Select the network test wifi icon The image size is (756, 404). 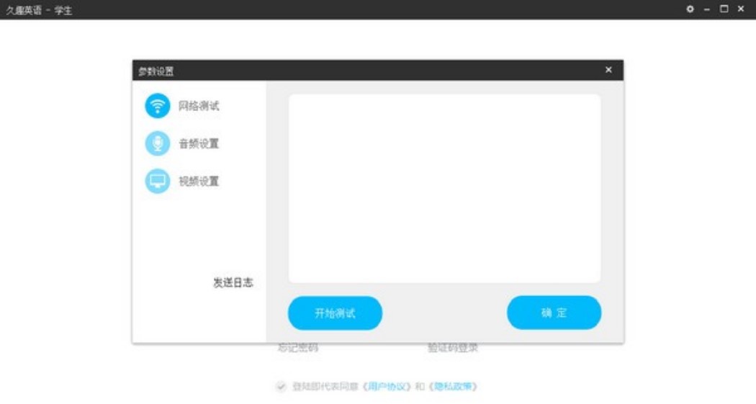(x=158, y=106)
